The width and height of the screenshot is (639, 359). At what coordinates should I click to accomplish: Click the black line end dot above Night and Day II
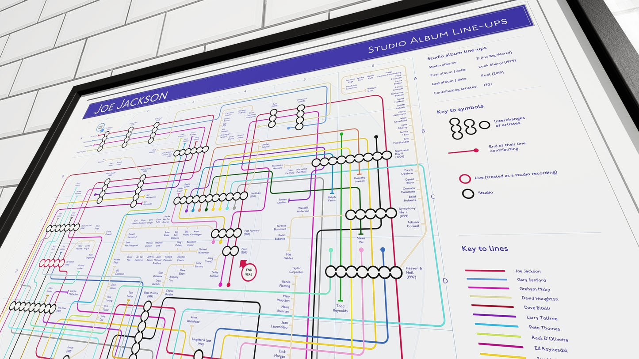click(x=376, y=137)
